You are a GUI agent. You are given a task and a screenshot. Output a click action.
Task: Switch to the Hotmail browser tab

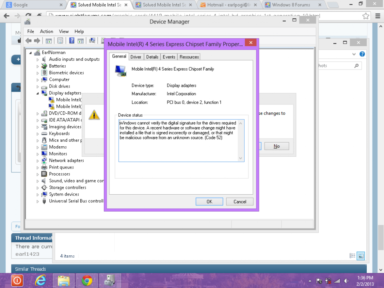pos(228,5)
